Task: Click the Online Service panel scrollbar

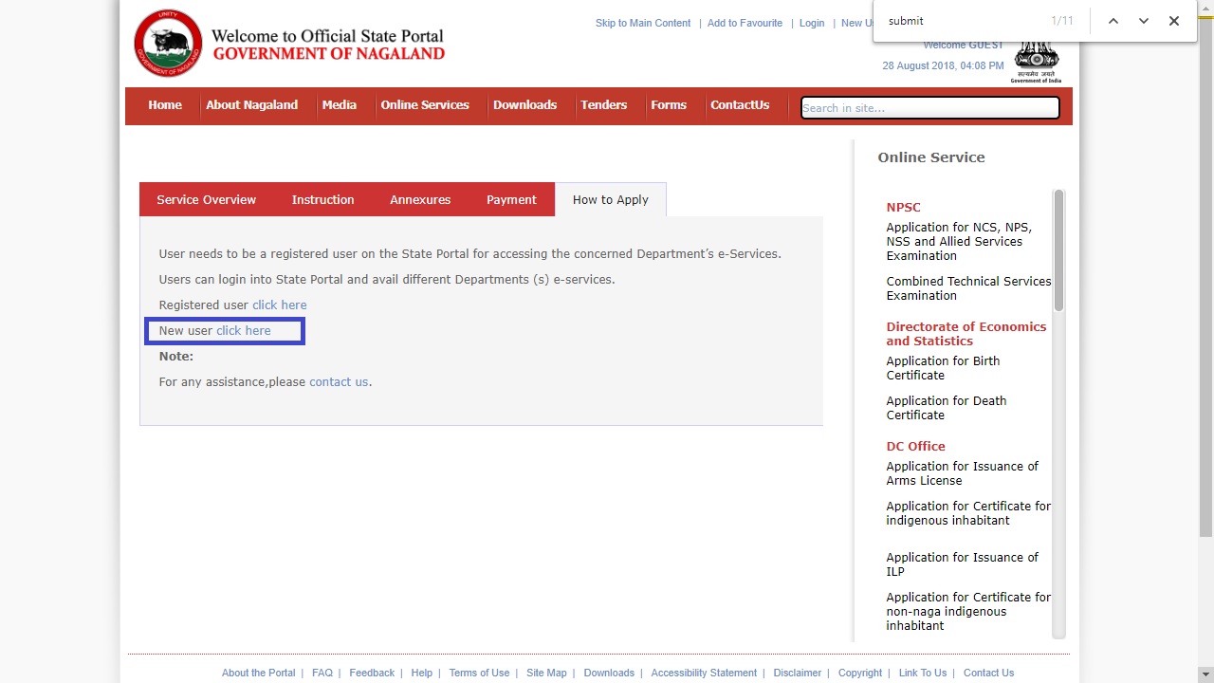Action: pyautogui.click(x=1058, y=250)
